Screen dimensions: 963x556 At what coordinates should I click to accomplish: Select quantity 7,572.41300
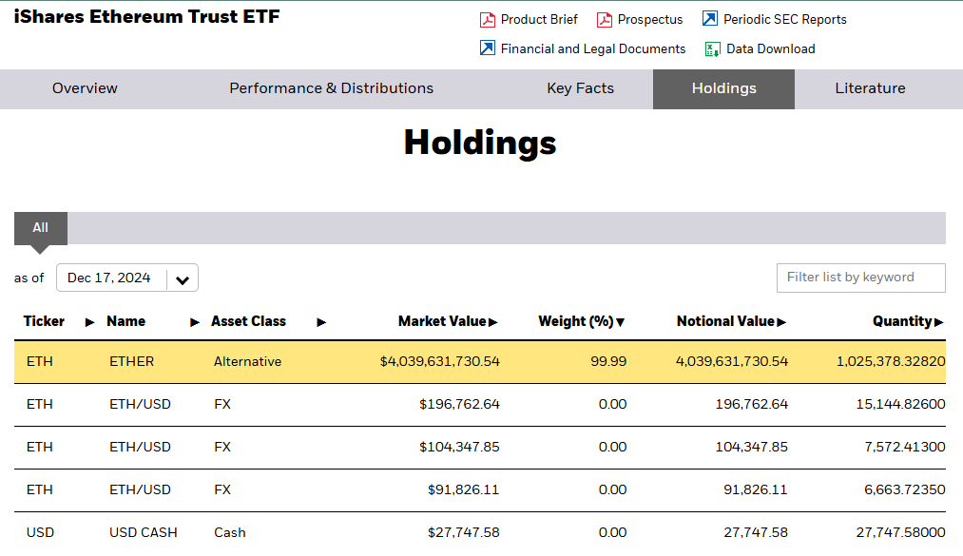click(905, 448)
